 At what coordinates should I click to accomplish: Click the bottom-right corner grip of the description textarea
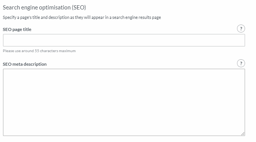pos(243,134)
